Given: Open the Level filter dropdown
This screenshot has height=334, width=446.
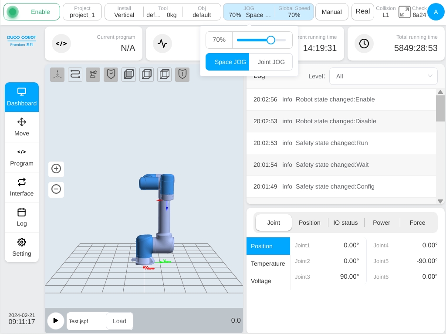Looking at the screenshot, I should tap(383, 76).
